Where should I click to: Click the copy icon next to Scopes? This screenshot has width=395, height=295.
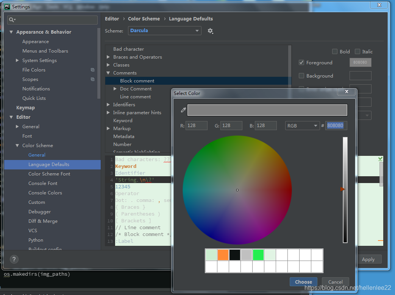tap(92, 79)
